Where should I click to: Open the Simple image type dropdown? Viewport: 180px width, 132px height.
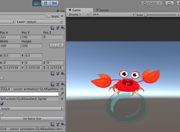pos(32,109)
